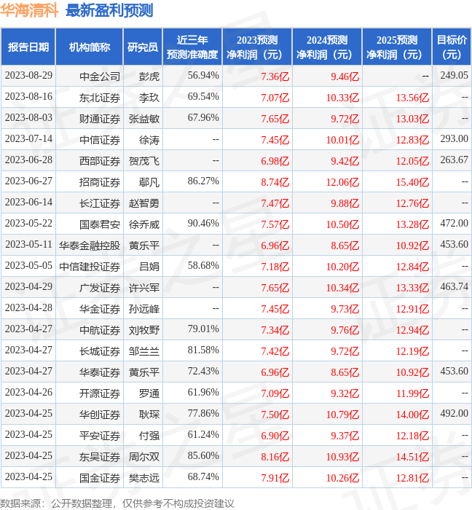Select the 中信建投证券 institution cell
Screen dimensions: 472x510
[x=90, y=267]
